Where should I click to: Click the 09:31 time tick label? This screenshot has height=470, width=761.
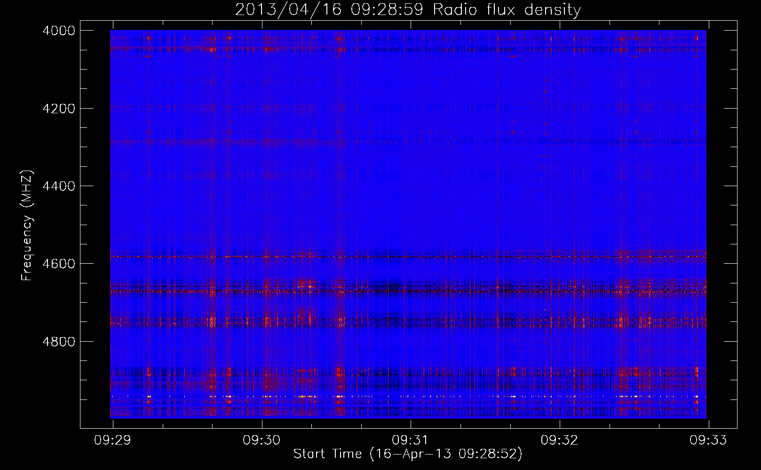click(x=411, y=440)
